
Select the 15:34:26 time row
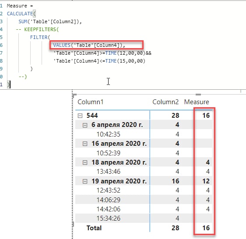(109, 218)
